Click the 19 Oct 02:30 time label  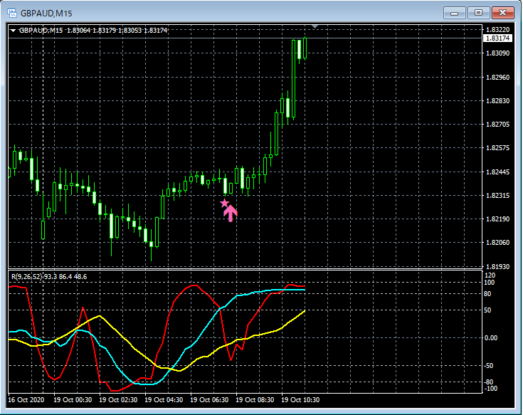(118, 399)
